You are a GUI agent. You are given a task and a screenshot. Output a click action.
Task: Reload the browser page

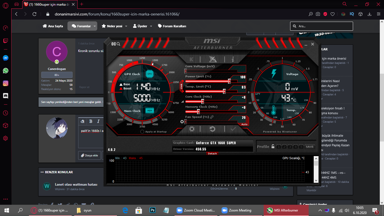point(35,14)
